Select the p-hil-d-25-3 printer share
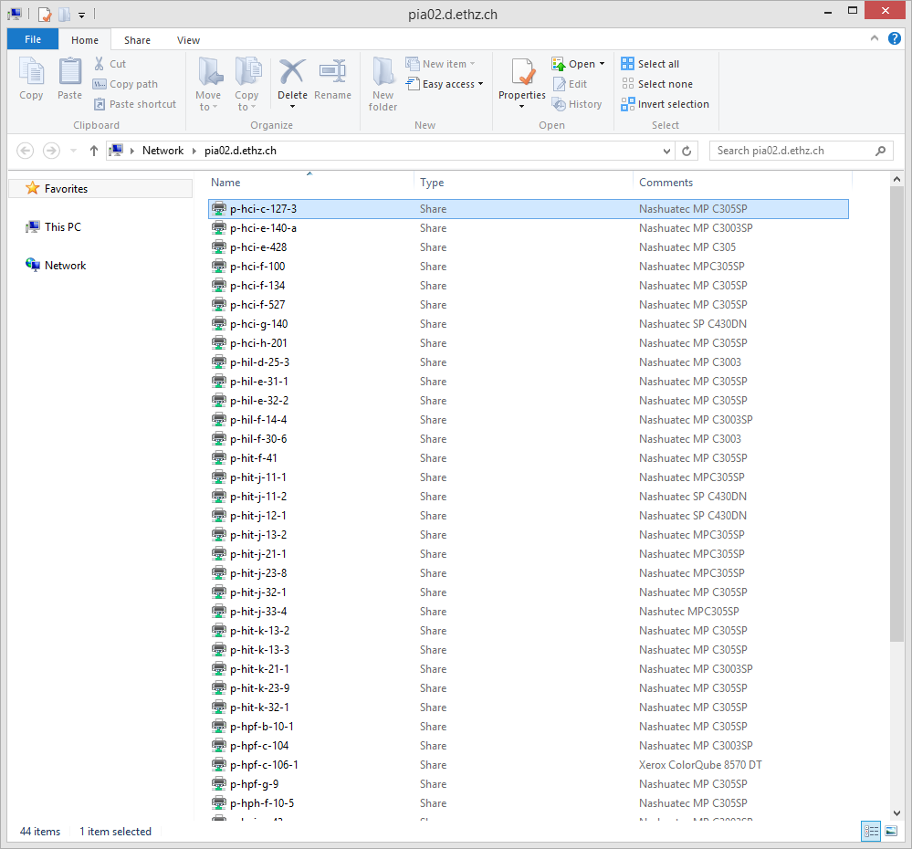This screenshot has width=912, height=849. pos(529,362)
